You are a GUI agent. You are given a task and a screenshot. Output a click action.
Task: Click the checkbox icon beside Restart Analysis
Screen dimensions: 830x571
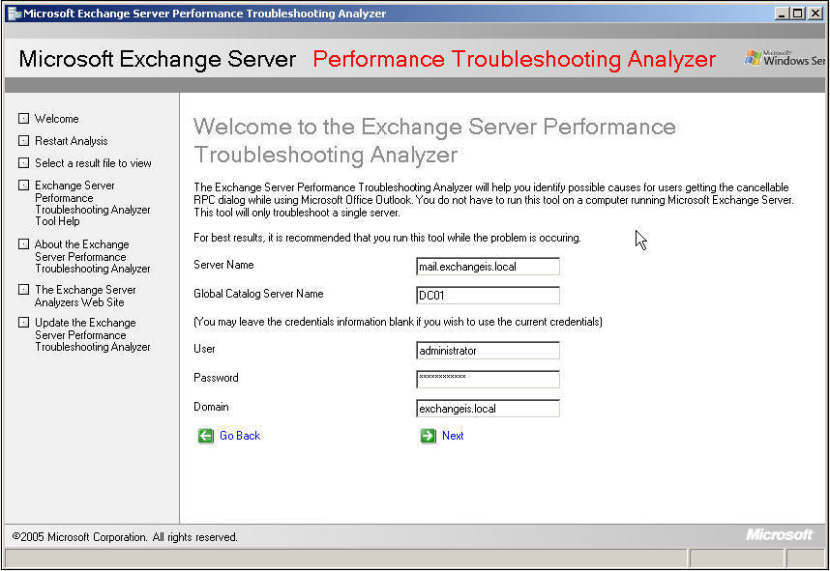point(23,140)
